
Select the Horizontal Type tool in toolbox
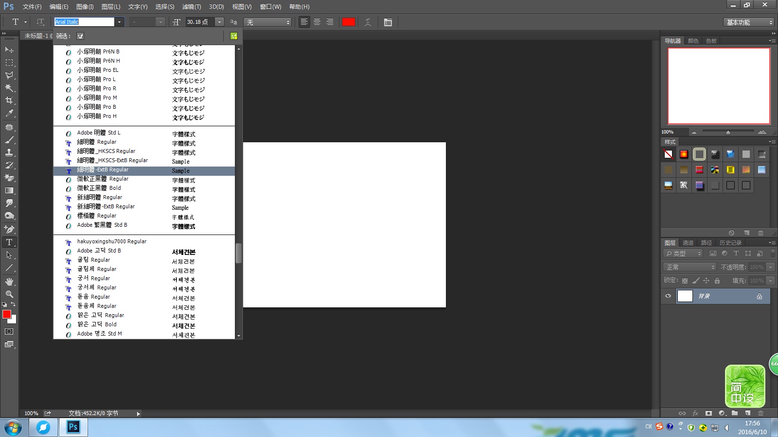(9, 242)
